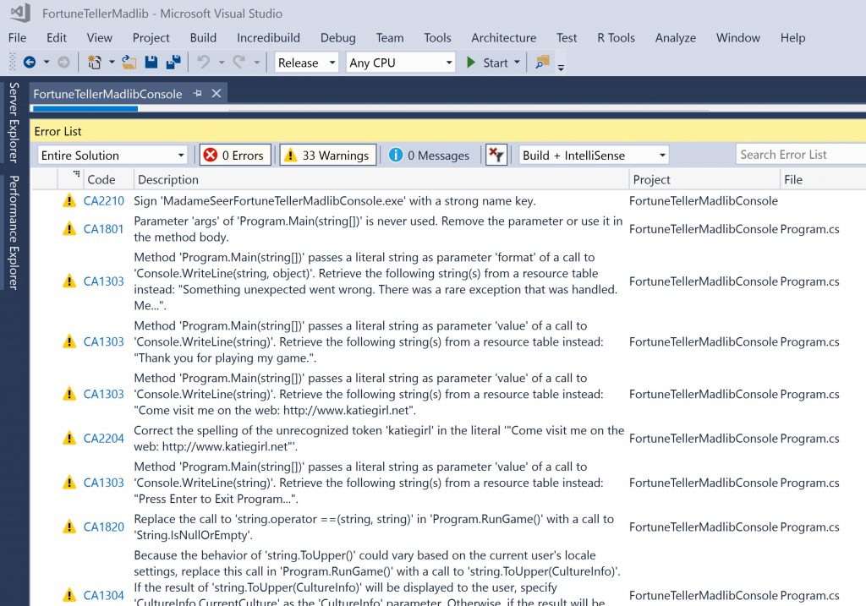Image resolution: width=866 pixels, height=606 pixels.
Task: Open the Debug menu
Action: click(338, 37)
